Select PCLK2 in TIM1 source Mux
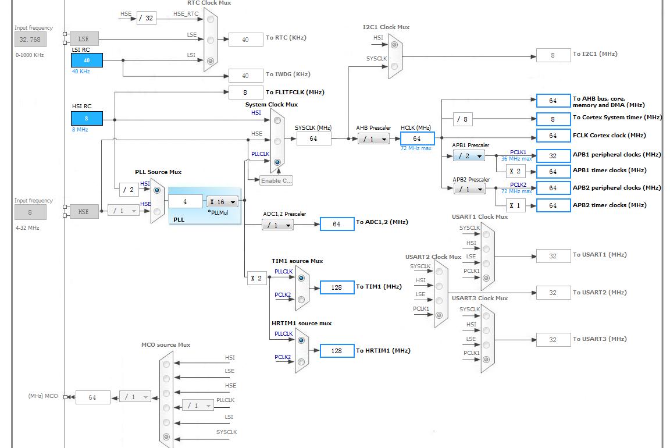 [x=301, y=300]
